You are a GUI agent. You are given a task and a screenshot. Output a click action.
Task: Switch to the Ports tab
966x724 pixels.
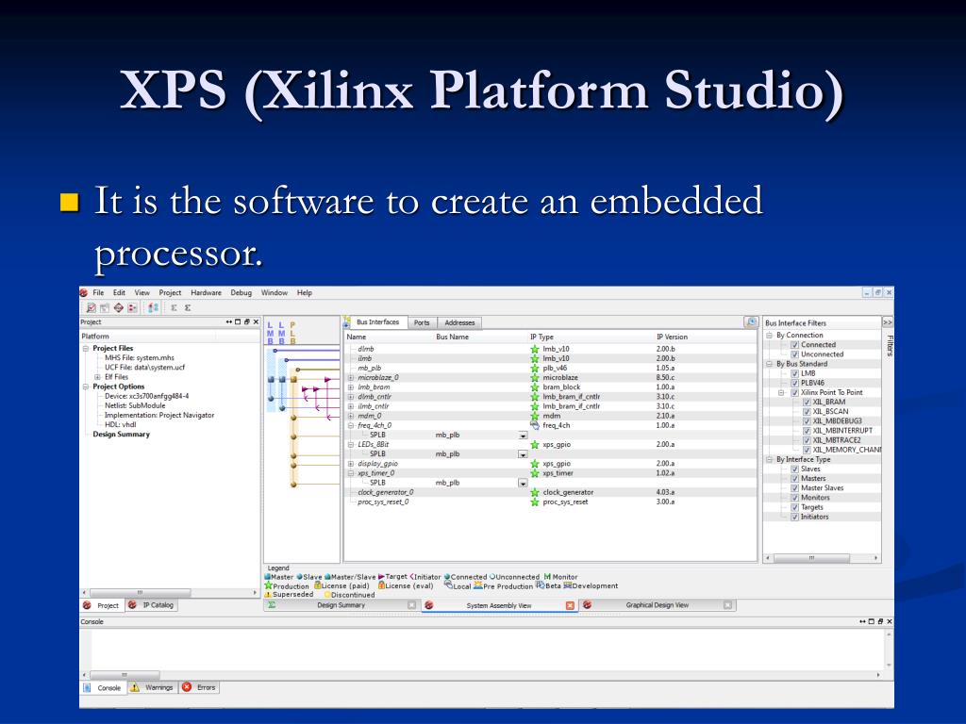[x=422, y=322]
